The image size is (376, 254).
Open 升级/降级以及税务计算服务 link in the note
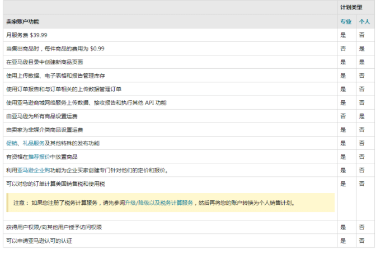159,203
